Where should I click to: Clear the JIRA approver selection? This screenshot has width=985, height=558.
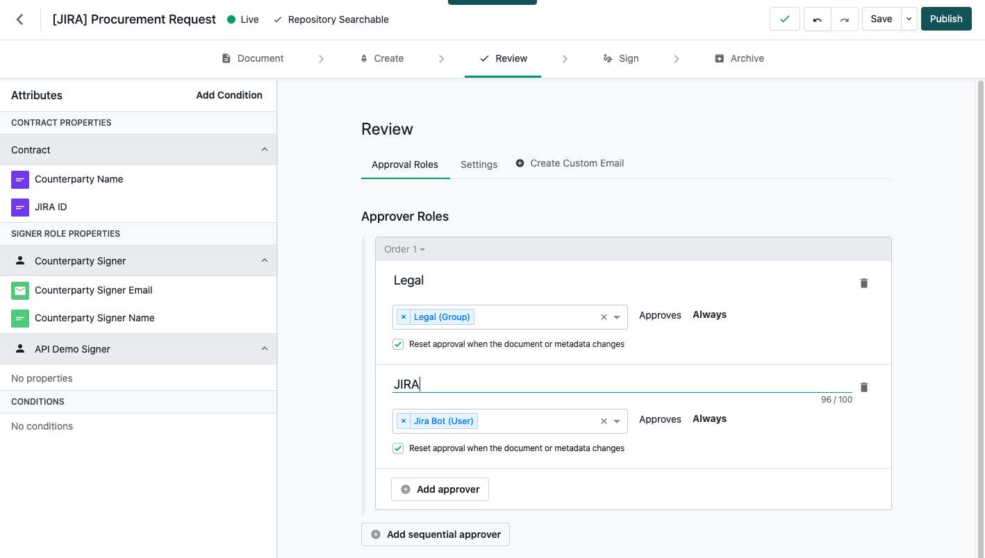pyautogui.click(x=604, y=421)
